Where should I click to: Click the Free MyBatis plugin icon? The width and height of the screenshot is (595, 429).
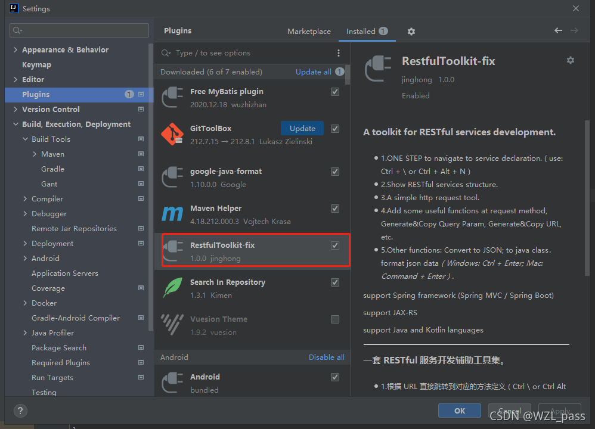[x=173, y=98]
